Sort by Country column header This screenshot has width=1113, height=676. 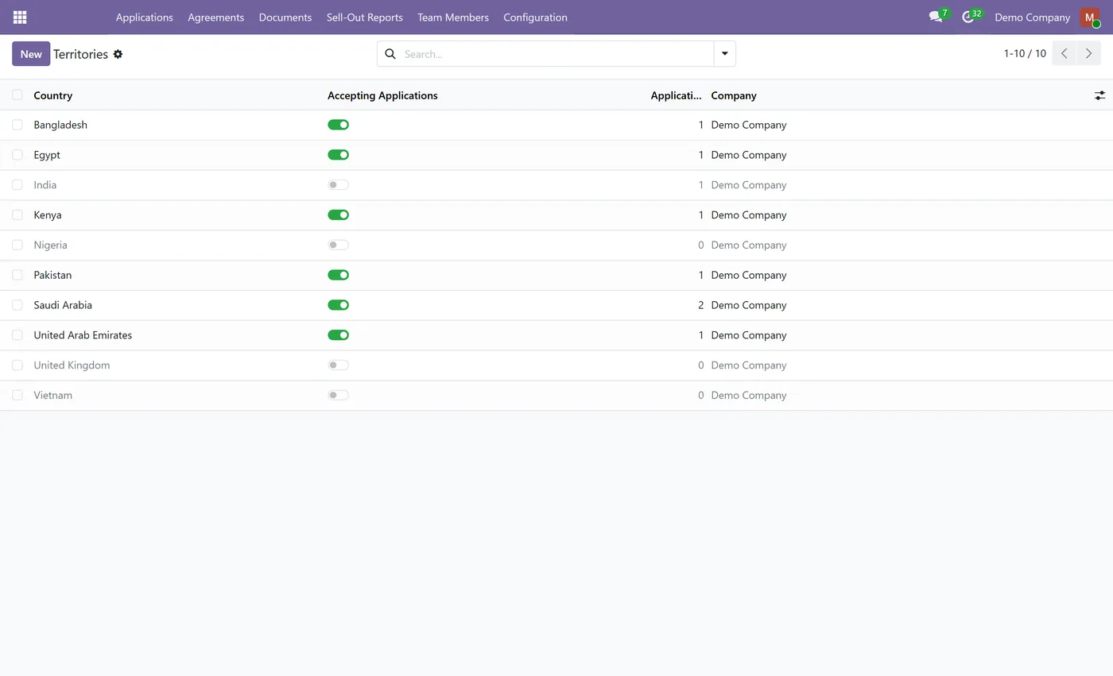click(53, 95)
